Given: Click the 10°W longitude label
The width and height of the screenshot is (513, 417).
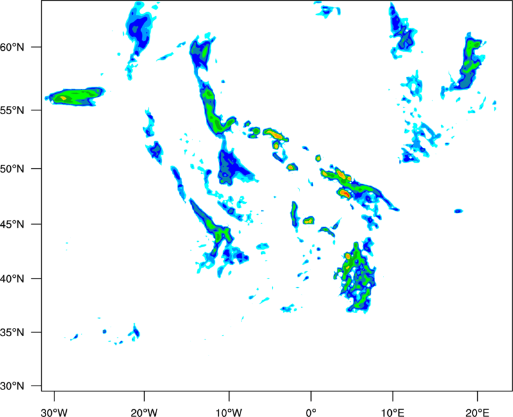Looking at the screenshot, I should coord(229,413).
